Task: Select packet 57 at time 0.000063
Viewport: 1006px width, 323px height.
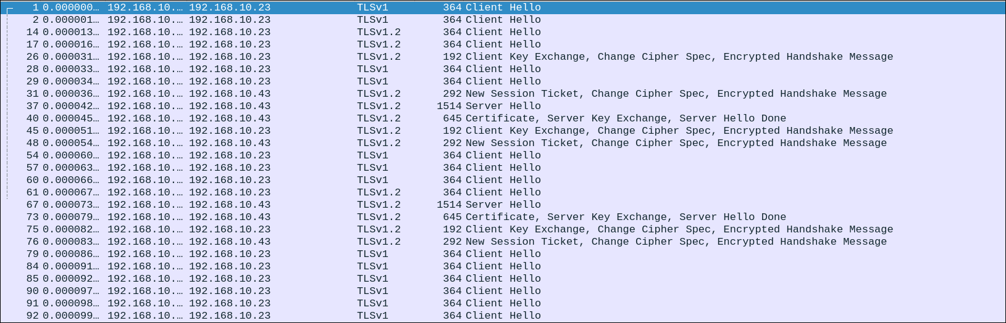Action: click(x=503, y=168)
